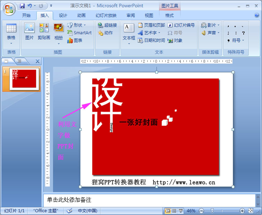Add an 动作 action setting
Screen dimensions: 262x215
click(105, 33)
